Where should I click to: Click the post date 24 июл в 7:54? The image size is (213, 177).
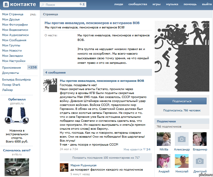(x=69, y=149)
